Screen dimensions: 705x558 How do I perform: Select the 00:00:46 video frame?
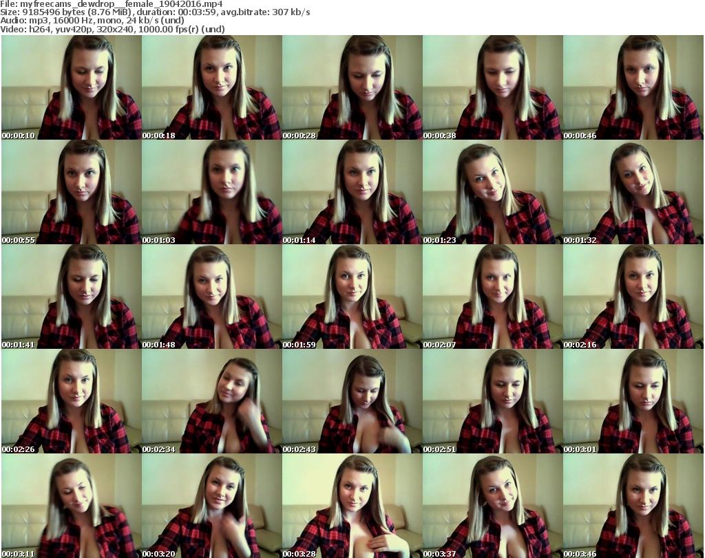(633, 87)
